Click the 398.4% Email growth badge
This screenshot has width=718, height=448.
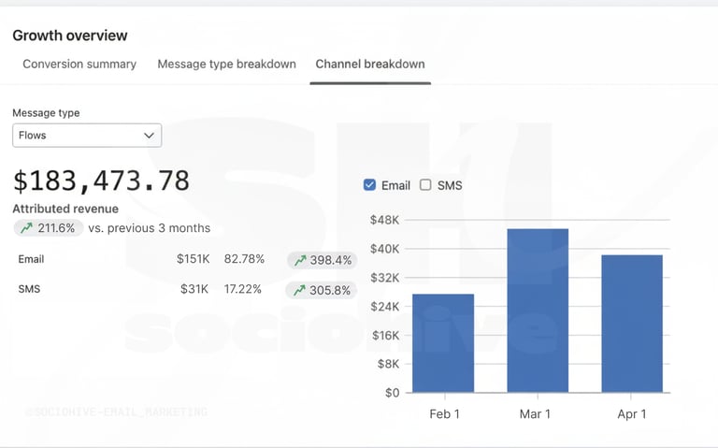322,260
